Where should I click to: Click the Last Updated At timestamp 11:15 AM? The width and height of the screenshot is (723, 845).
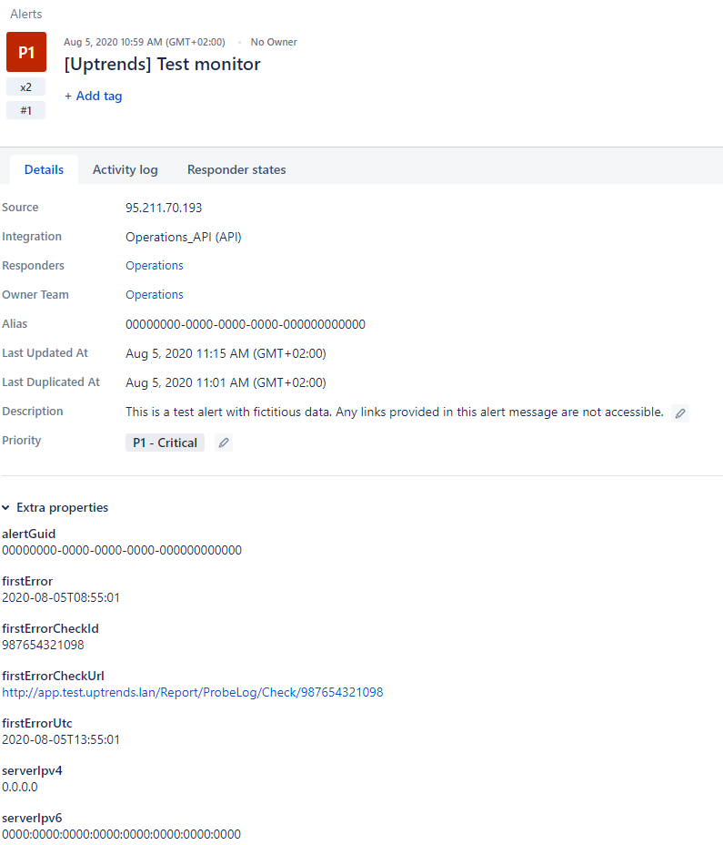[x=226, y=353]
